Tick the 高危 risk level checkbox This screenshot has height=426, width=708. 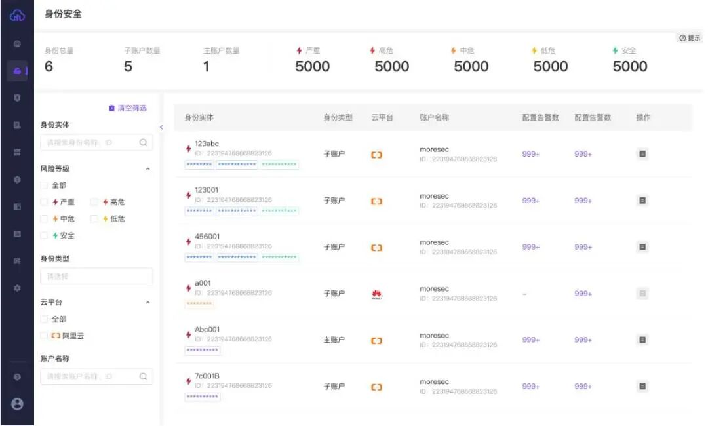click(94, 202)
